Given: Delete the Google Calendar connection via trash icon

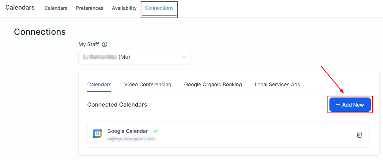Looking at the screenshot, I should 359,135.
